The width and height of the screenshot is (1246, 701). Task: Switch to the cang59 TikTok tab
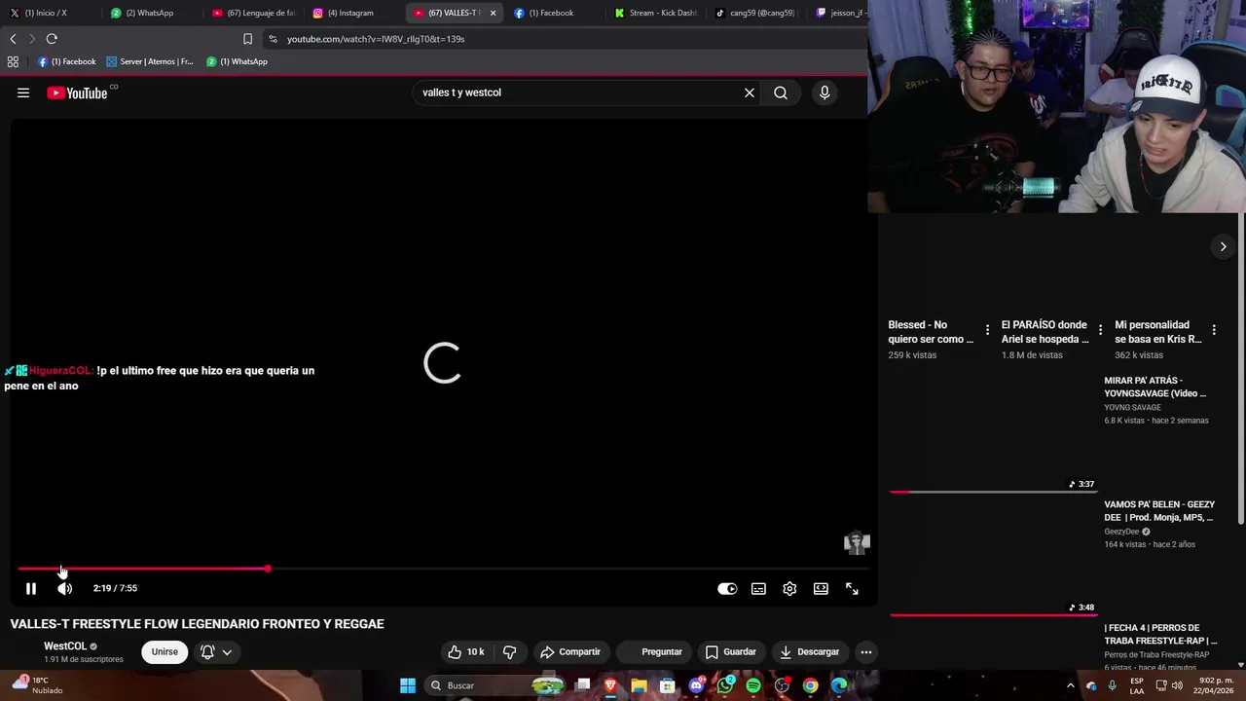755,13
